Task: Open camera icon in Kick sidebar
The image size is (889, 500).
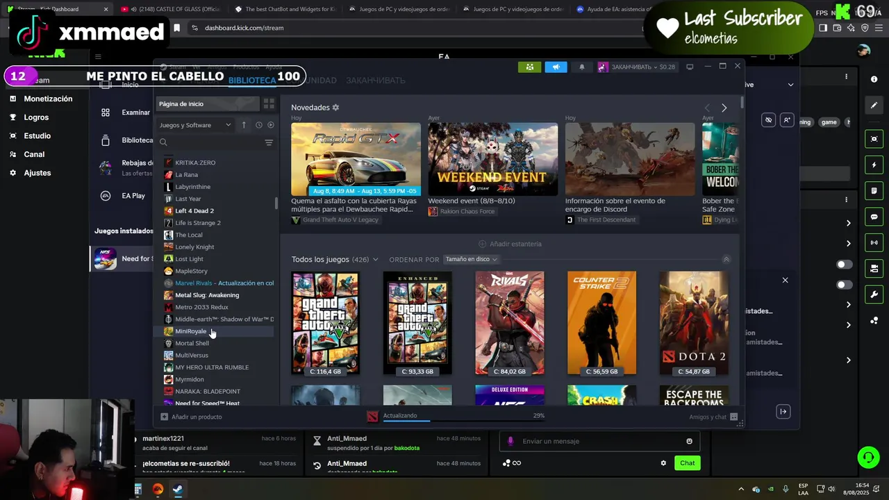Action: (x=874, y=139)
